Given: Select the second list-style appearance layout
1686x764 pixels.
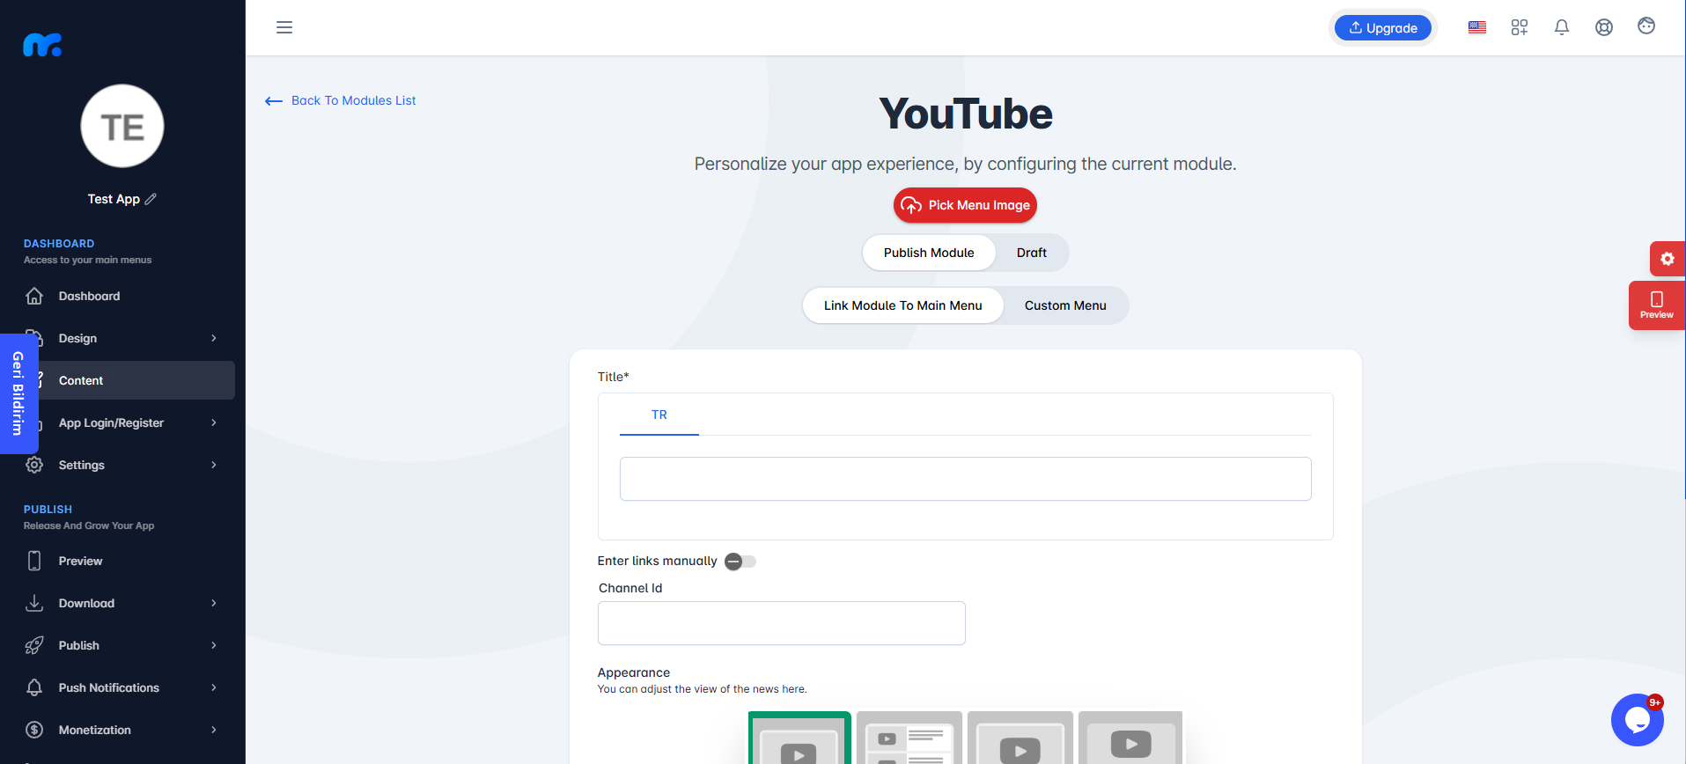Looking at the screenshot, I should pyautogui.click(x=909, y=738).
